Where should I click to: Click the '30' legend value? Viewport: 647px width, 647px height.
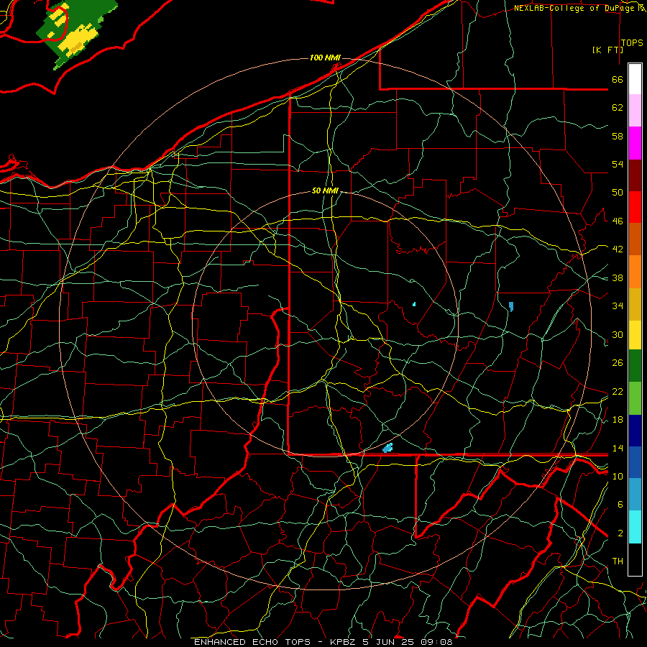point(618,334)
